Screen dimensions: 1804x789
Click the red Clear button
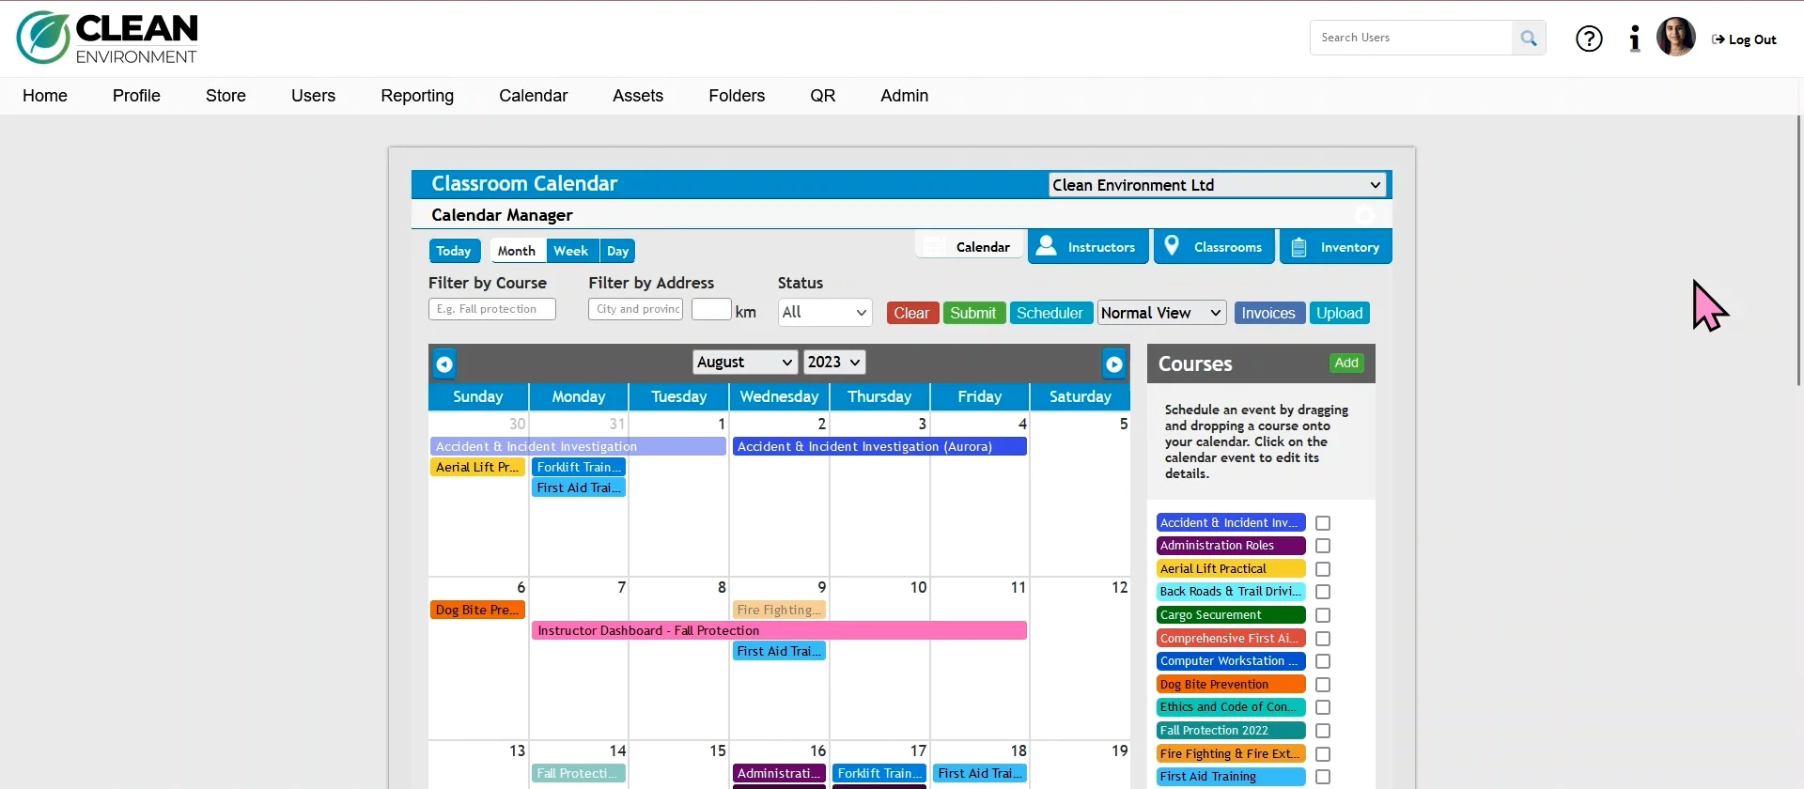pyautogui.click(x=911, y=313)
